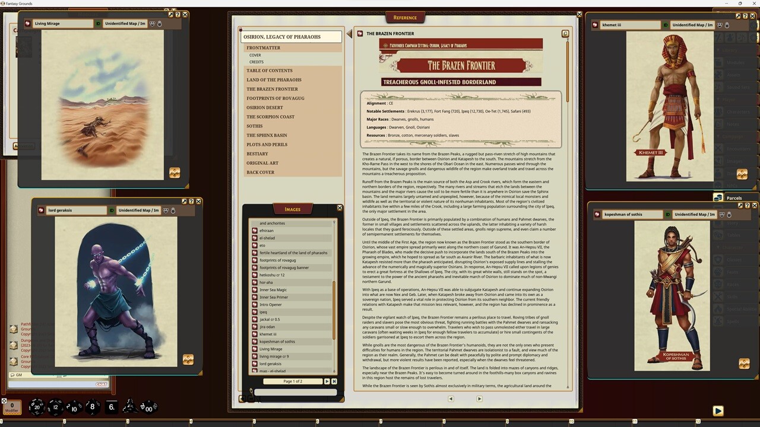
Task: Select the Reference tab header
Action: [405, 17]
